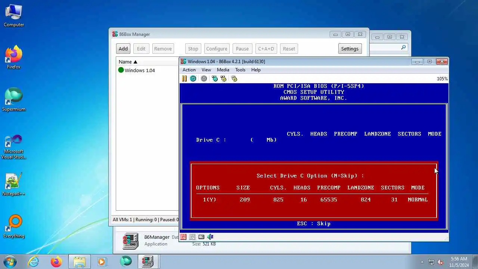The width and height of the screenshot is (478, 269).
Task: Click the sound speaker status bar icon
Action: point(210,237)
